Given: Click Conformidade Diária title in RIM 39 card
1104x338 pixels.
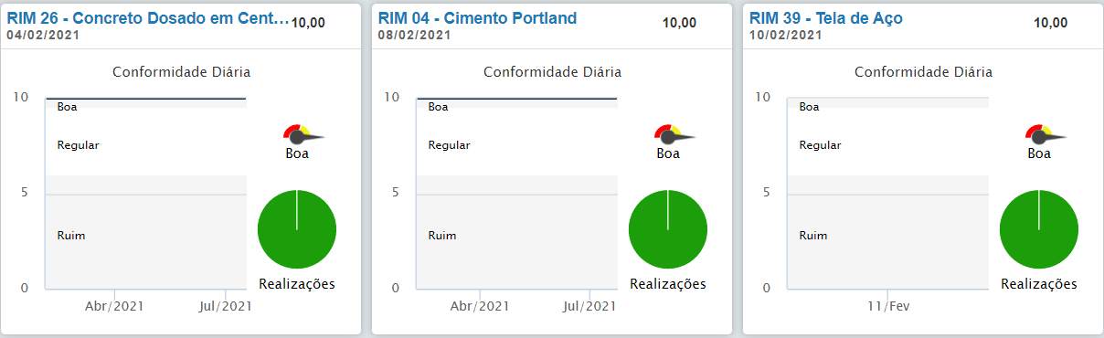Looking at the screenshot, I should point(923,71).
